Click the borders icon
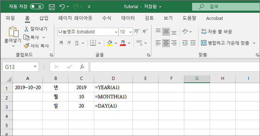 tap(93, 43)
